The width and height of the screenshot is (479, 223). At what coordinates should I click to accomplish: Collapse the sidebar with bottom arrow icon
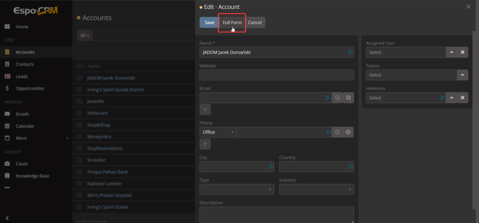coord(7,218)
